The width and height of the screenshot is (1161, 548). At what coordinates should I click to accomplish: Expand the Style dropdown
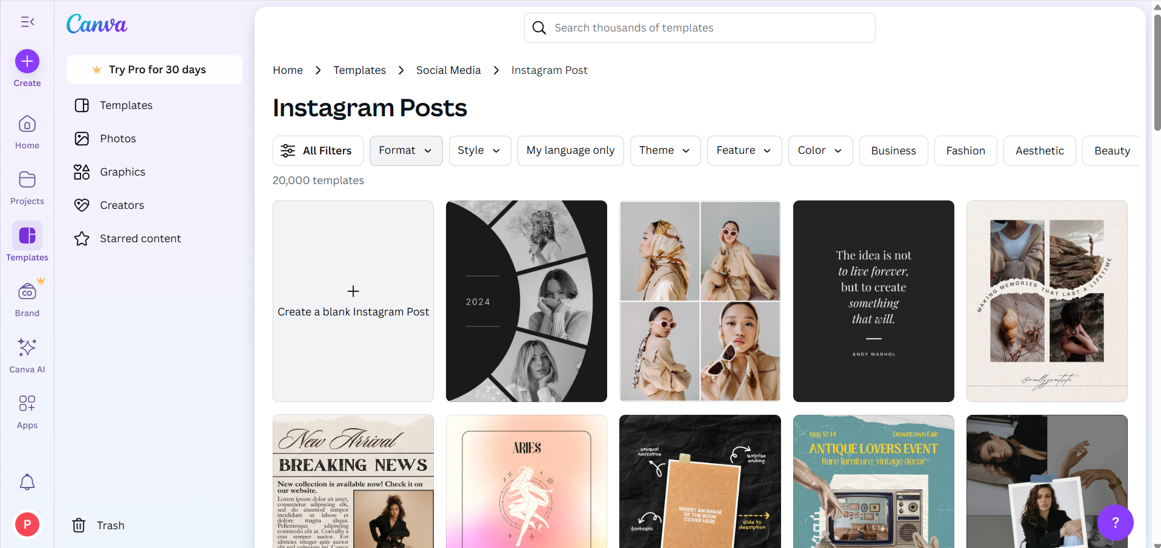[x=480, y=151]
